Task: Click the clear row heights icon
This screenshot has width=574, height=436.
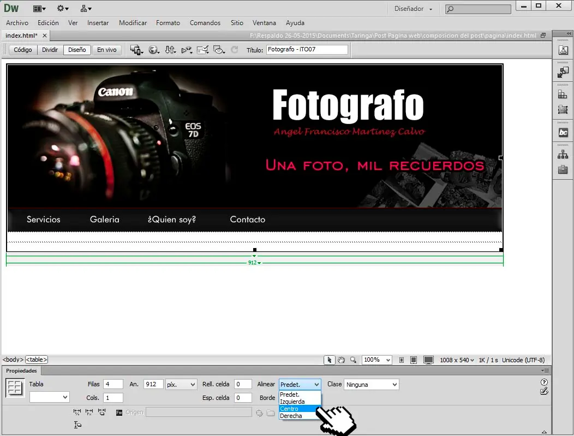Action: pos(77,425)
